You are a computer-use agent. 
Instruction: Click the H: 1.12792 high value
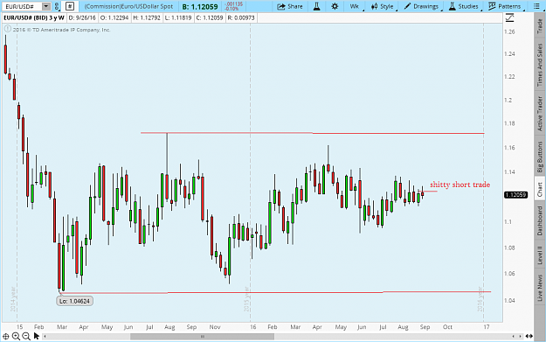(x=147, y=17)
